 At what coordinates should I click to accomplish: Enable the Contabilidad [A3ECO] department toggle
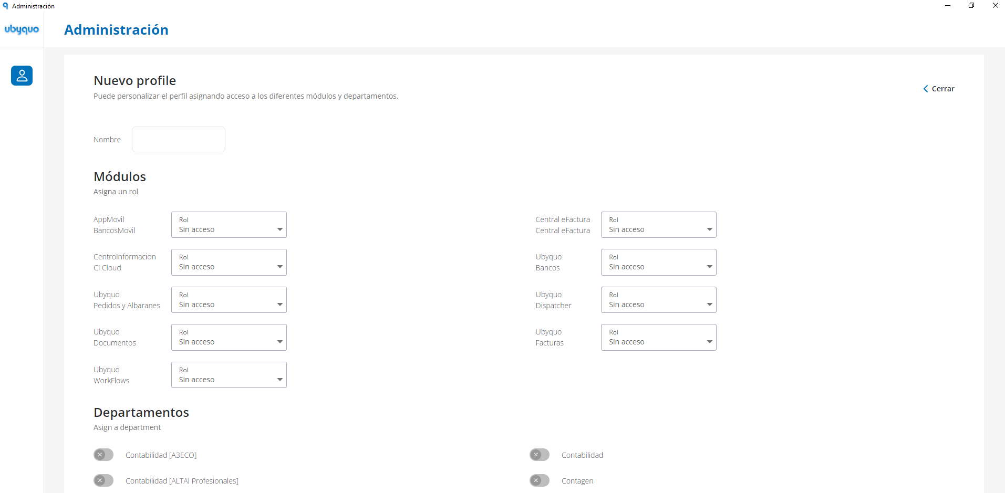(103, 455)
